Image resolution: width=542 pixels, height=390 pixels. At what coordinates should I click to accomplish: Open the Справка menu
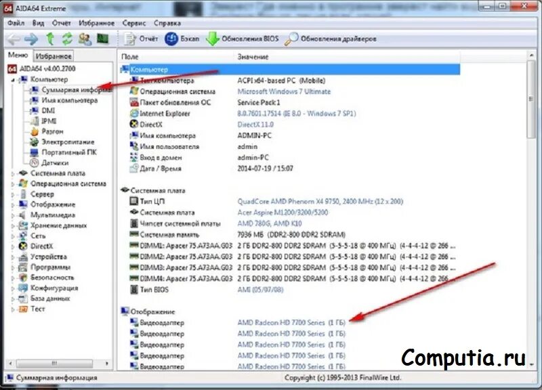(167, 23)
